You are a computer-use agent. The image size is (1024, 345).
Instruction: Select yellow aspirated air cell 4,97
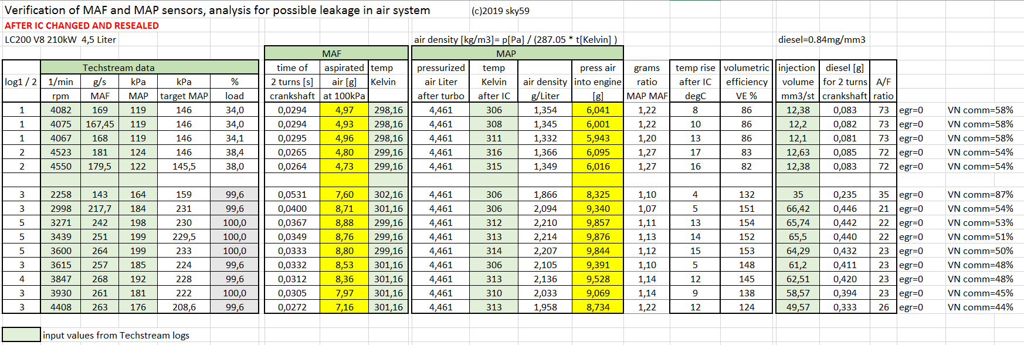(x=344, y=110)
